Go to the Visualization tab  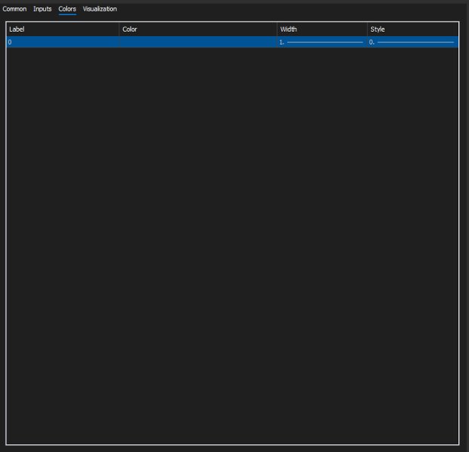pyautogui.click(x=100, y=9)
